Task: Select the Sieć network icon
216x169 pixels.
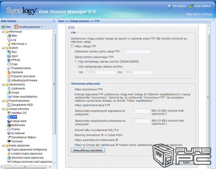Action: tap(9, 52)
